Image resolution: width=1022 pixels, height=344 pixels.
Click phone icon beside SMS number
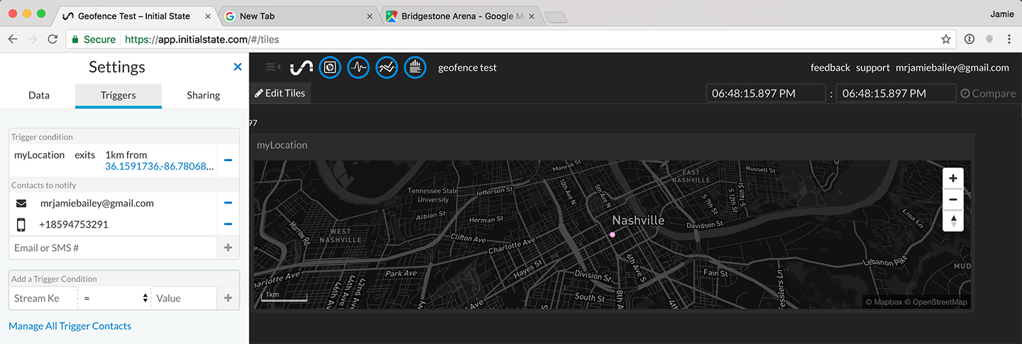tap(21, 224)
